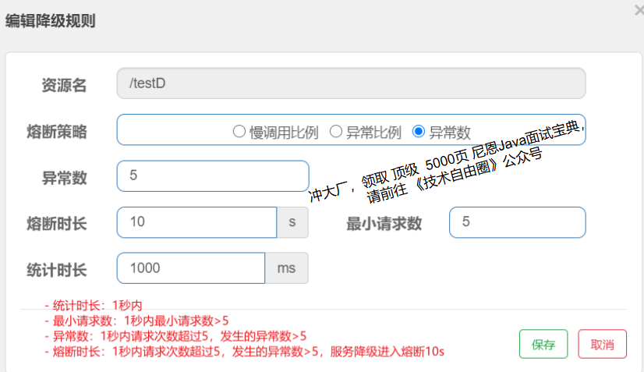Viewport: 644px width, 372px height.
Task: Focus the 最小请求数 input box
Action: click(x=517, y=222)
